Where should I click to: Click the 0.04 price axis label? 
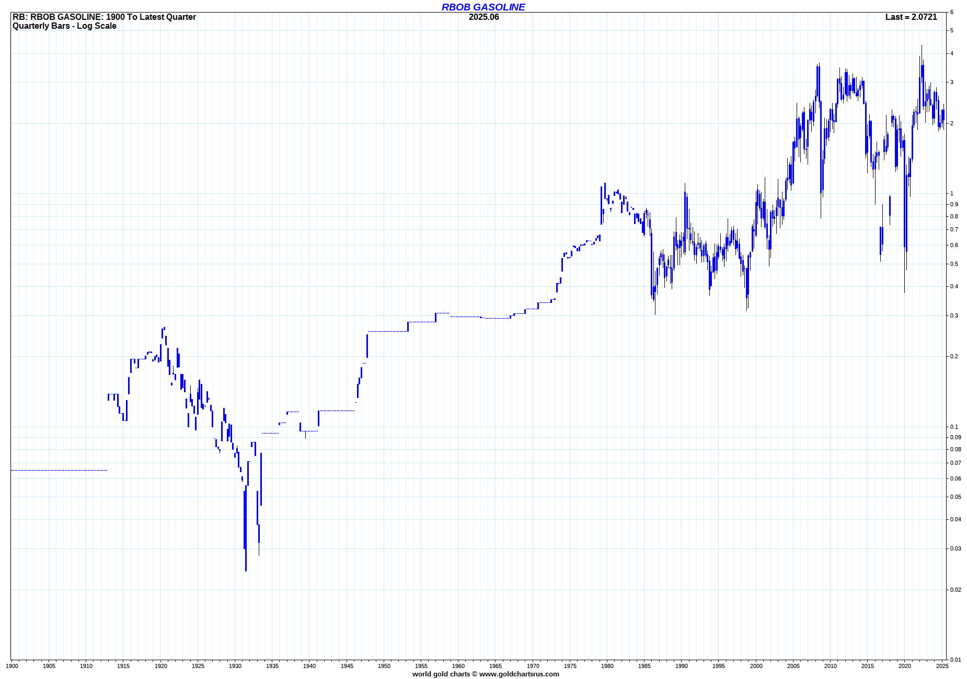[x=956, y=519]
